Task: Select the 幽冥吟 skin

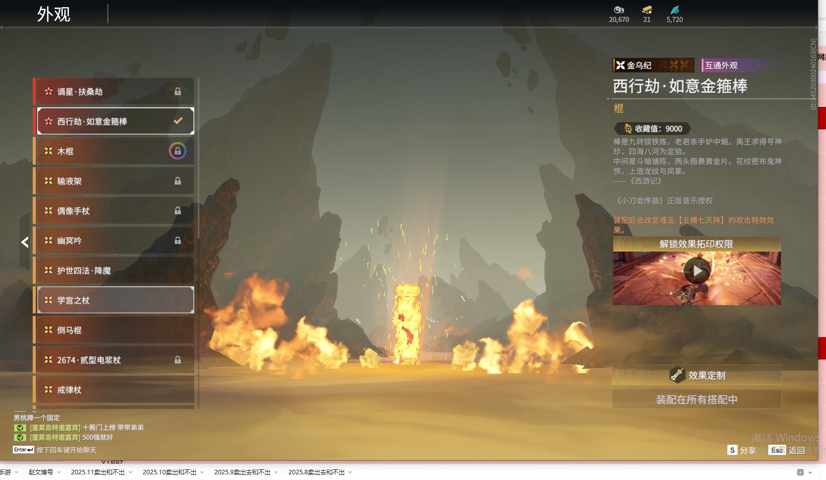Action: coord(114,240)
